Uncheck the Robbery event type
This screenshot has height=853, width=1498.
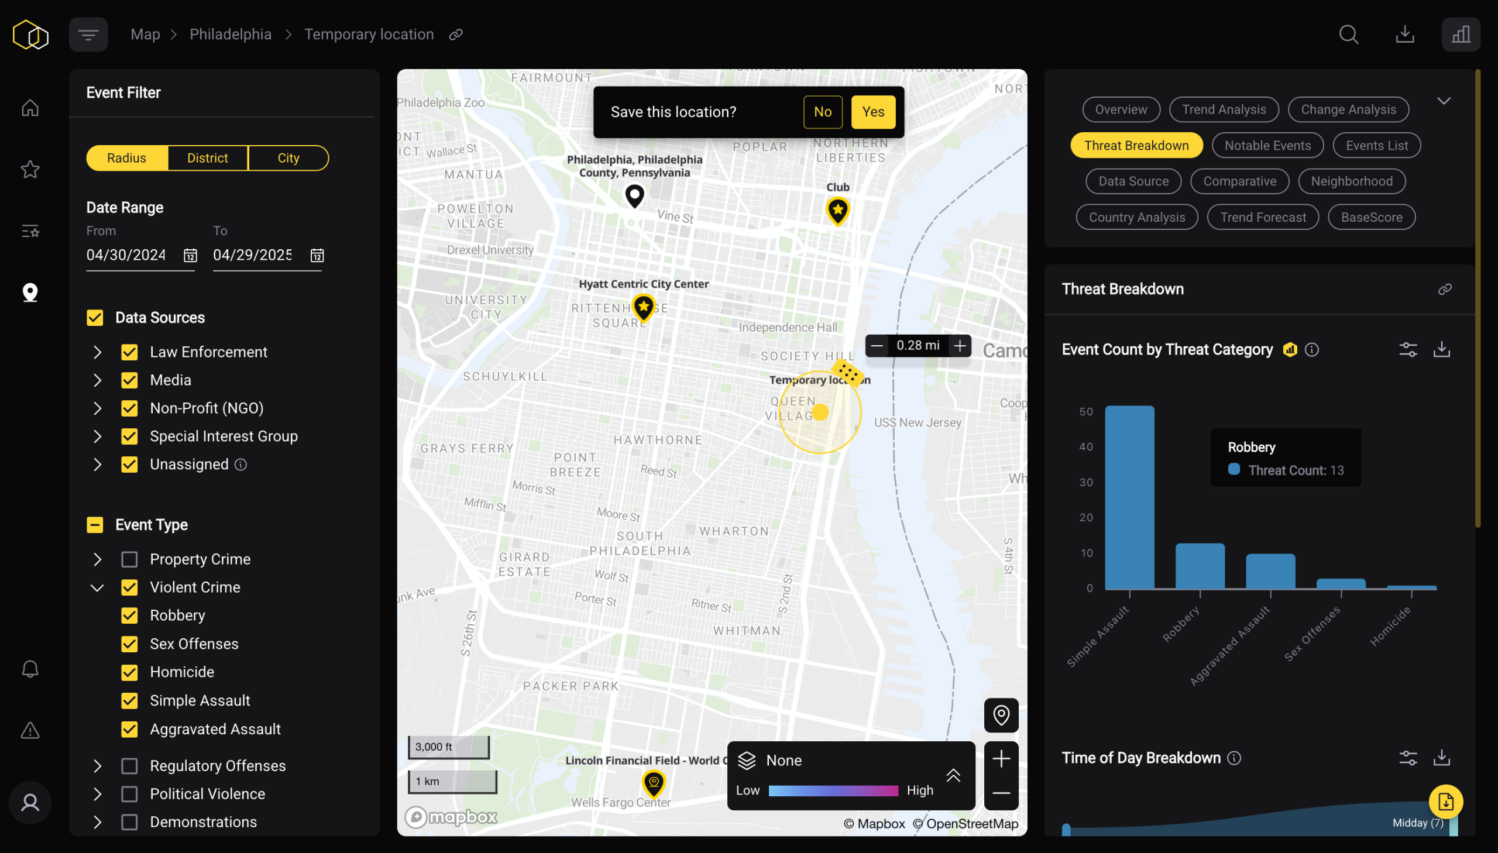tap(129, 615)
